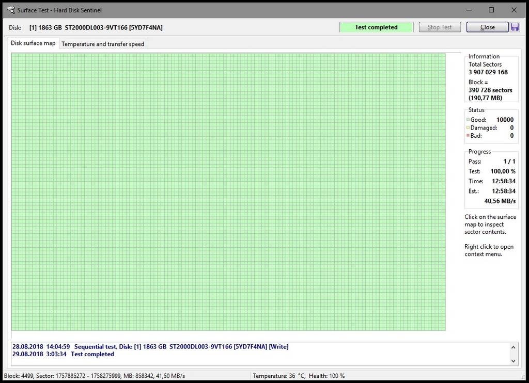Image resolution: width=529 pixels, height=383 pixels.
Task: Click the log scroll down arrow
Action: tap(513, 361)
